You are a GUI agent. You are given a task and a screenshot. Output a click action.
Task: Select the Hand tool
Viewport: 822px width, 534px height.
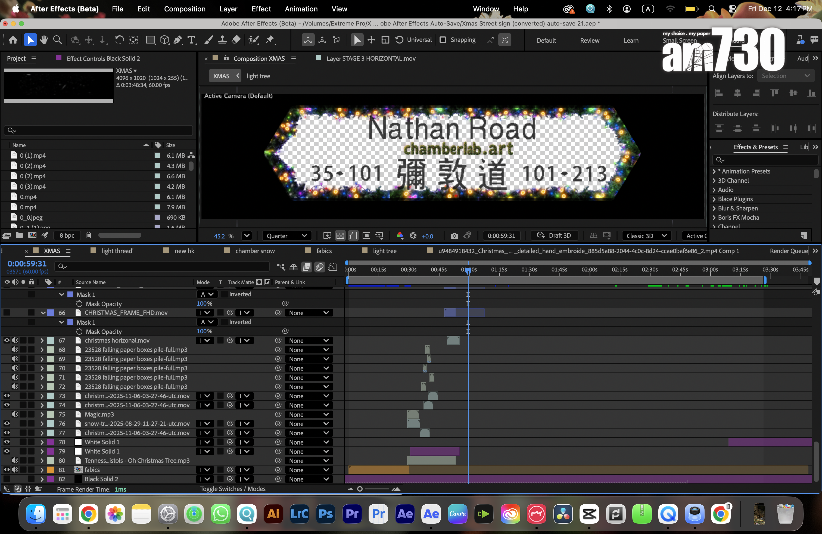coord(43,40)
